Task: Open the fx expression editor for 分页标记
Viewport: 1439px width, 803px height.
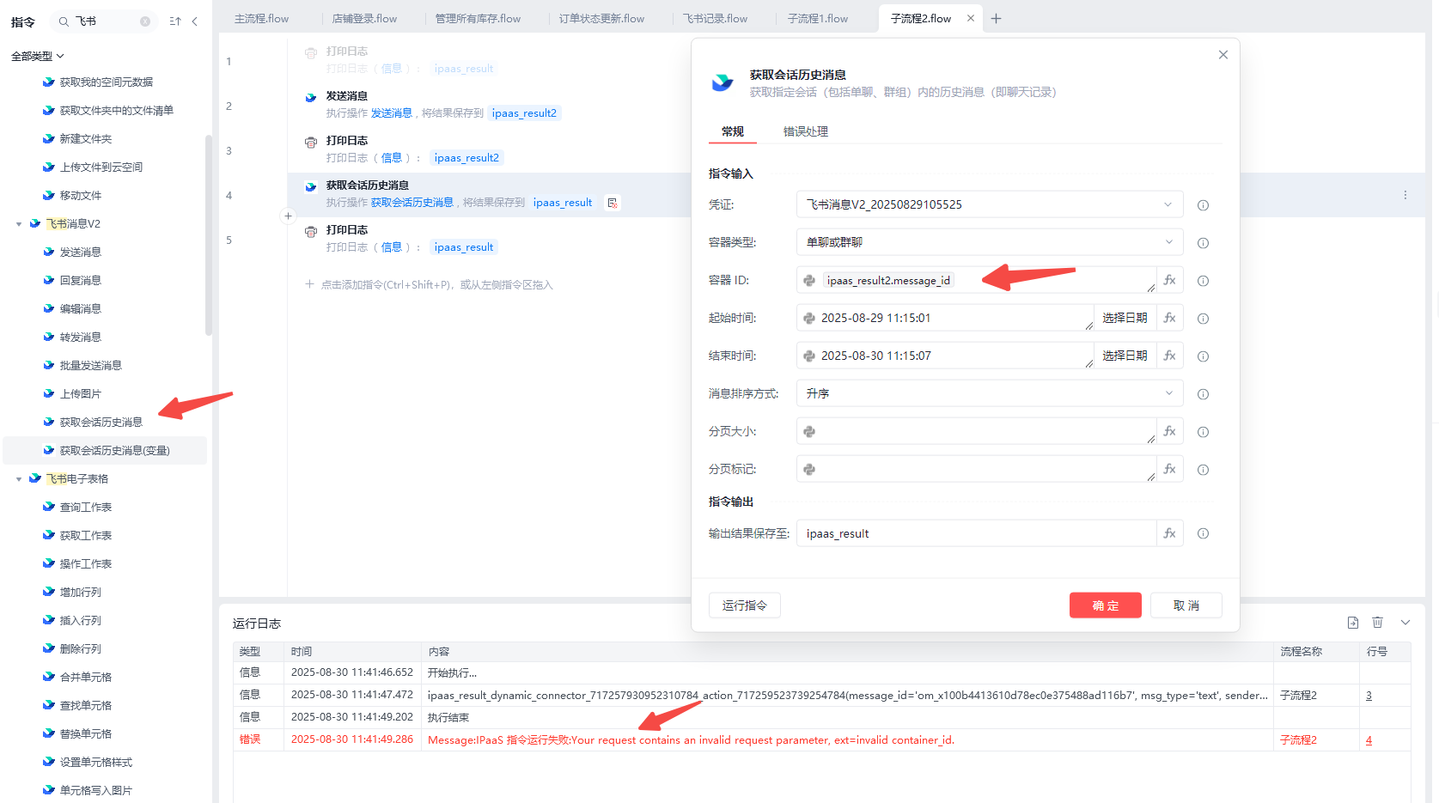Action: point(1170,469)
